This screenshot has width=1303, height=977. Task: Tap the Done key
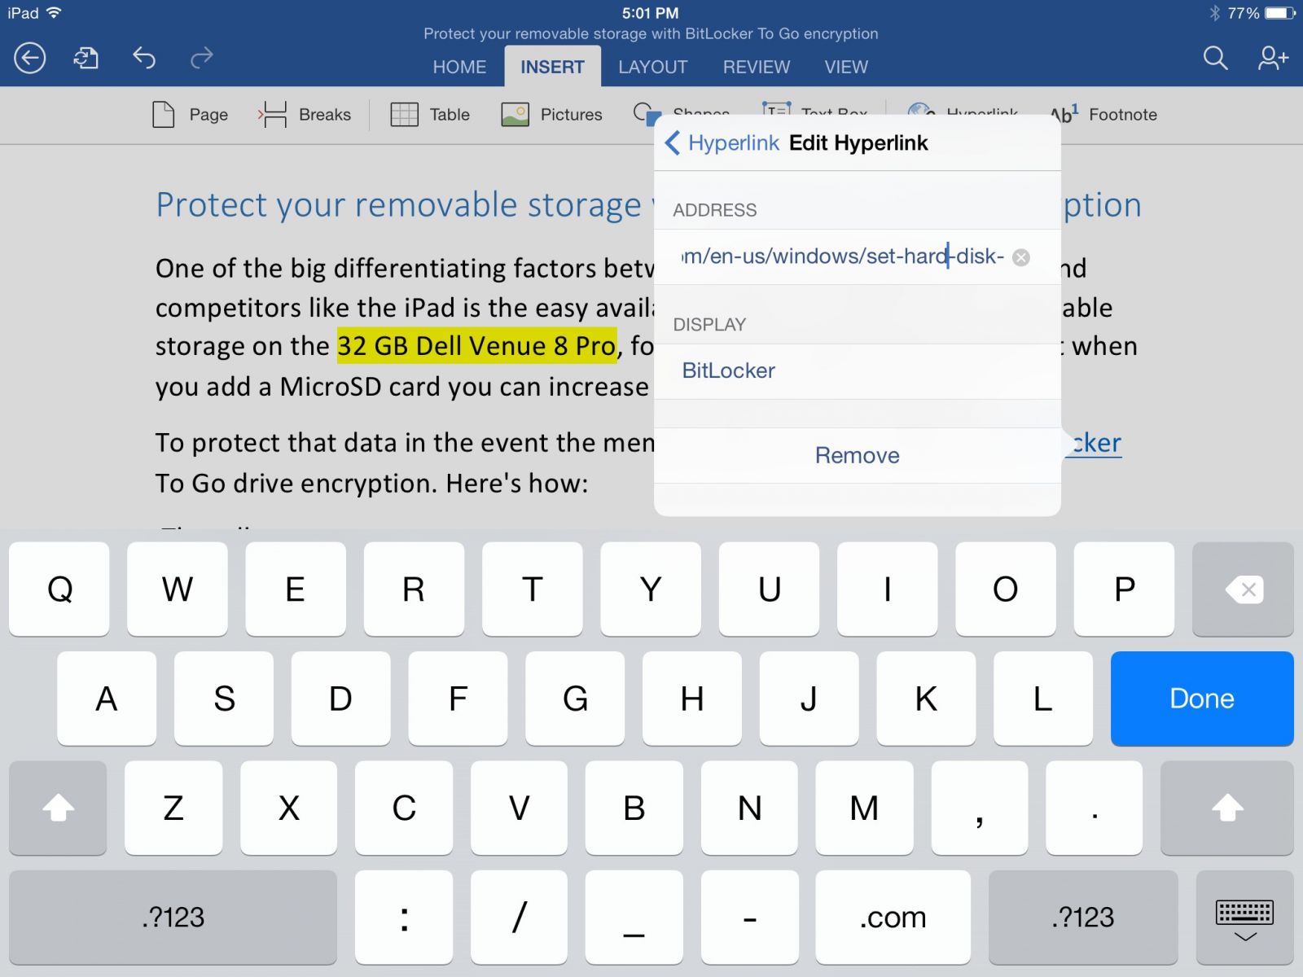[1201, 699]
